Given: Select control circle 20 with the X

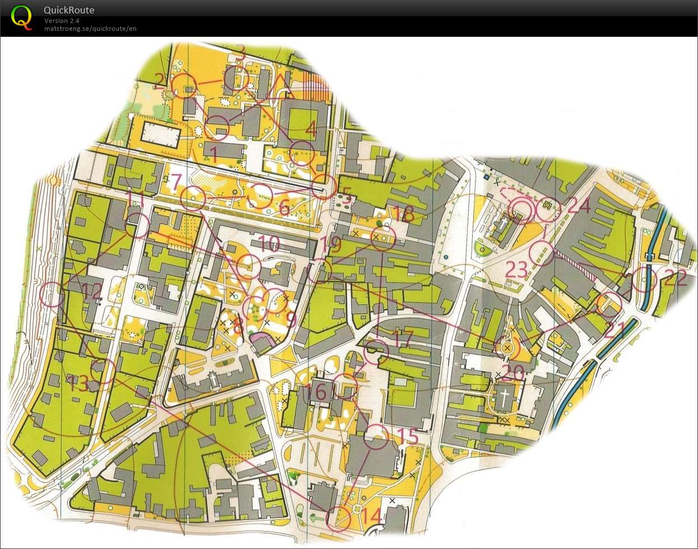Looking at the screenshot, I should coord(507,348).
